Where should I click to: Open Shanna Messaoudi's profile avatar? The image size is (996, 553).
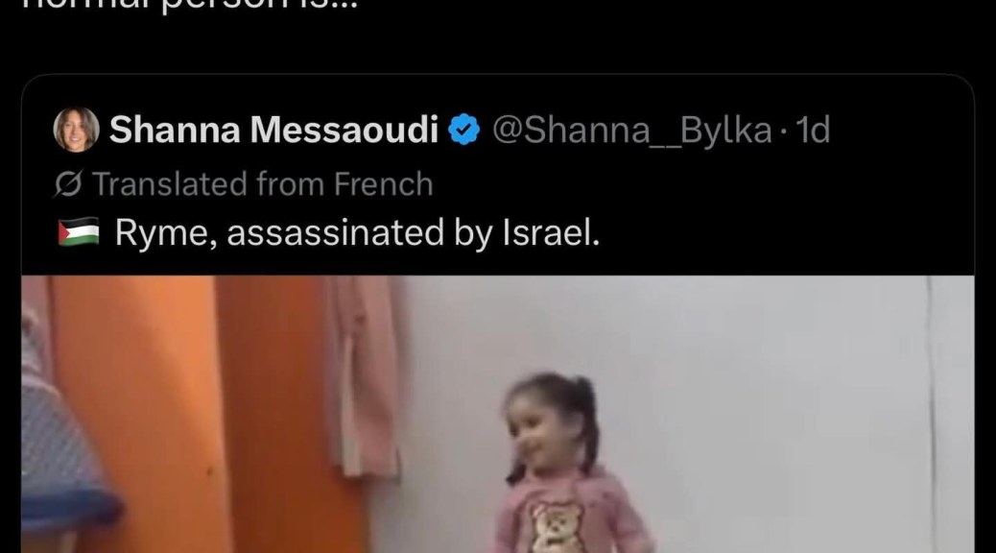76,130
